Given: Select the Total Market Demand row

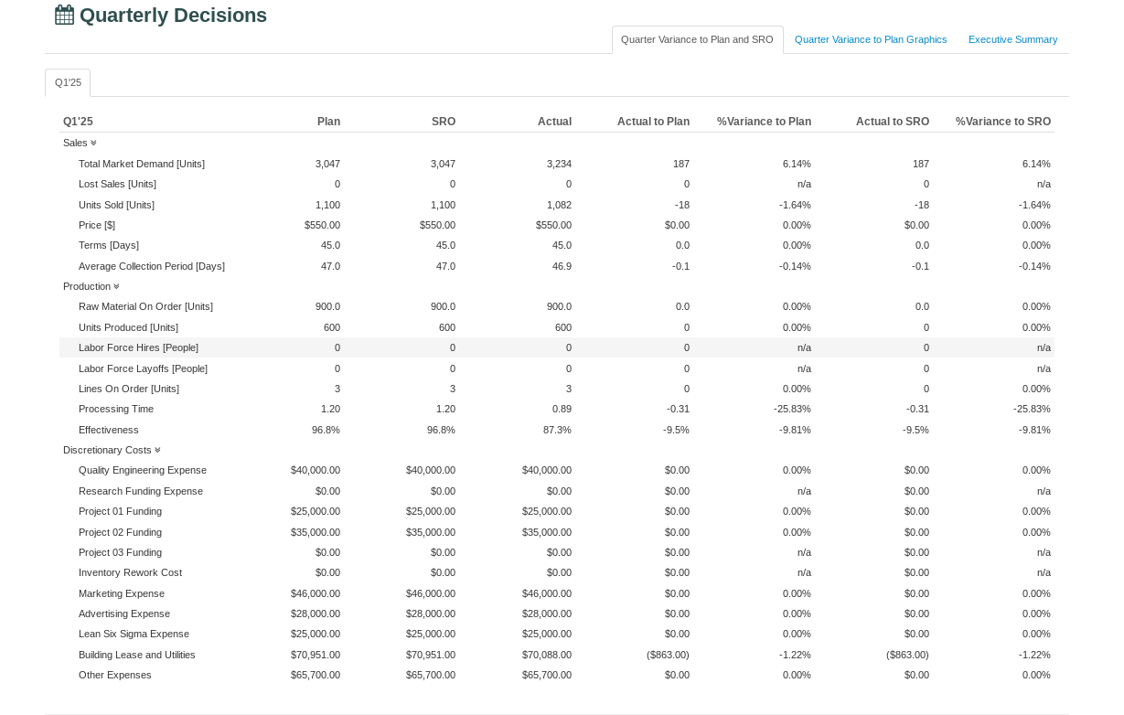Looking at the screenshot, I should point(141,164).
